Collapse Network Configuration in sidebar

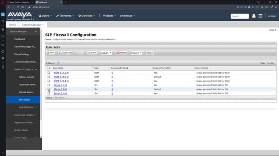click(36, 69)
